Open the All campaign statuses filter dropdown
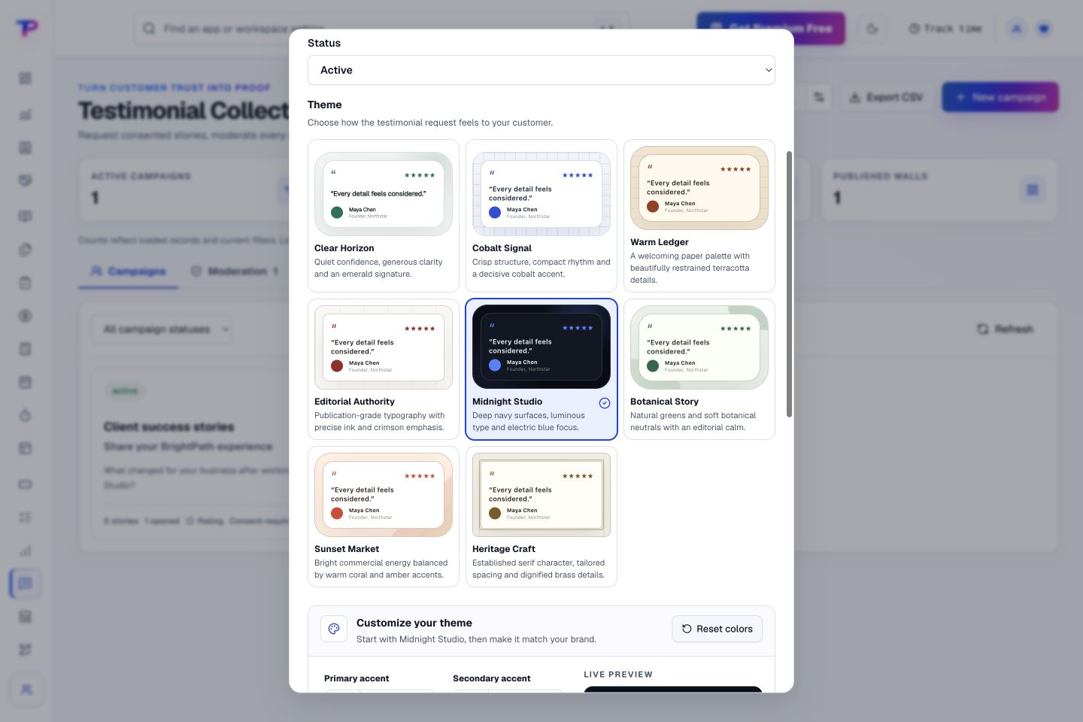 [x=161, y=329]
